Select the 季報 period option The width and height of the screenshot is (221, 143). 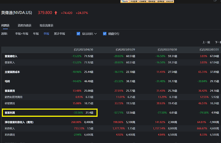[46, 34]
